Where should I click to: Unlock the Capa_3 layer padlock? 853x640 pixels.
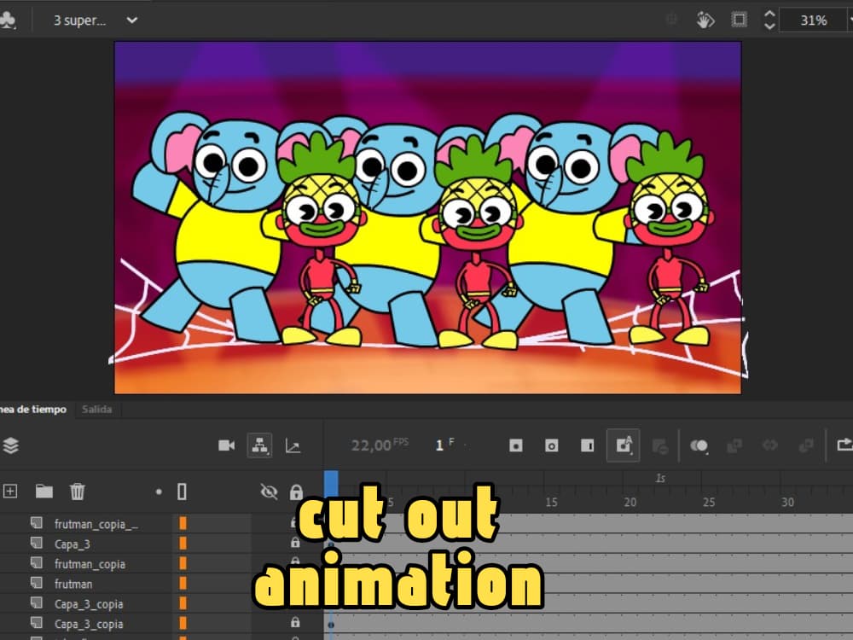(x=295, y=543)
